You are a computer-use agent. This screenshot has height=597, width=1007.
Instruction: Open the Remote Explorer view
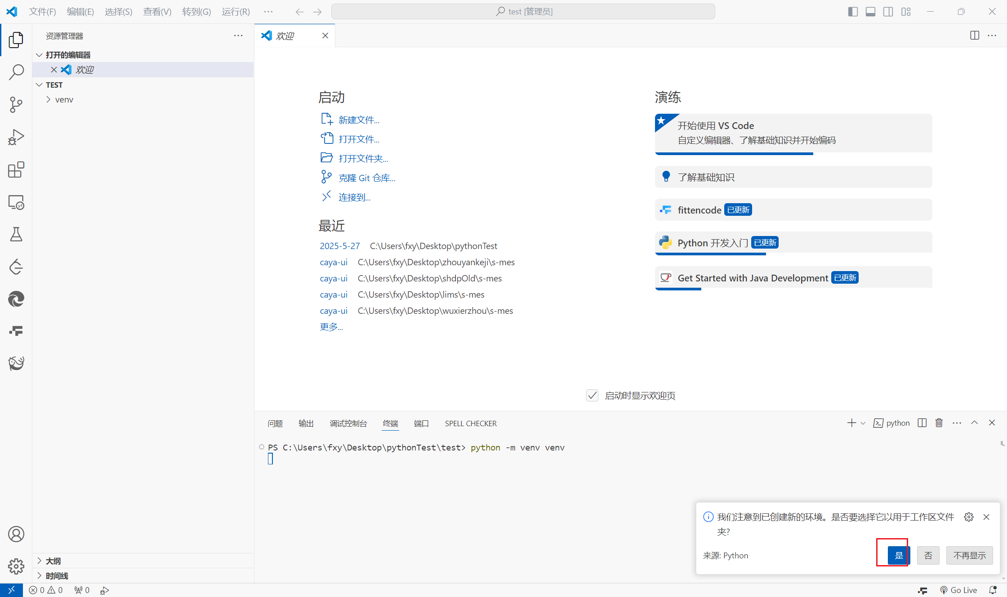click(16, 202)
